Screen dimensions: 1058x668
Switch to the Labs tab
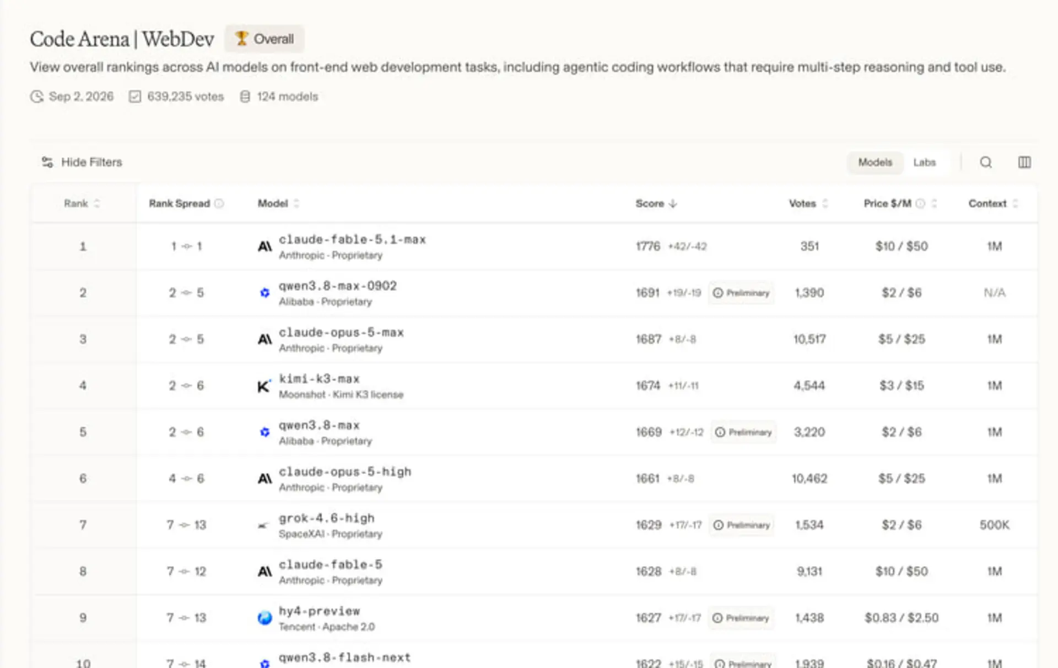point(925,162)
